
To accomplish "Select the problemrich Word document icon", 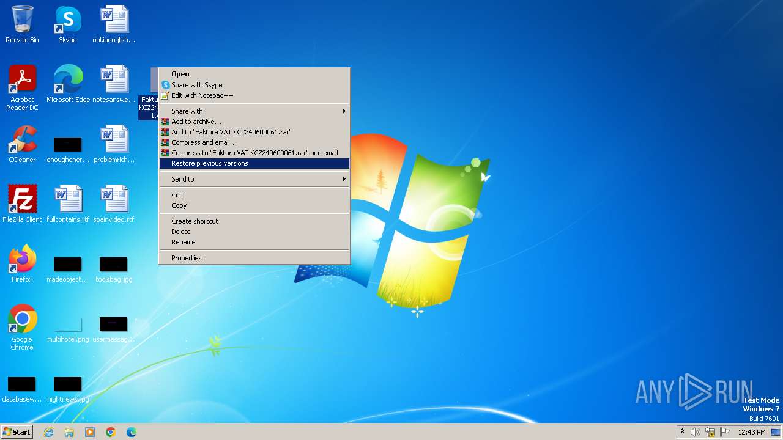I will pos(114,144).
